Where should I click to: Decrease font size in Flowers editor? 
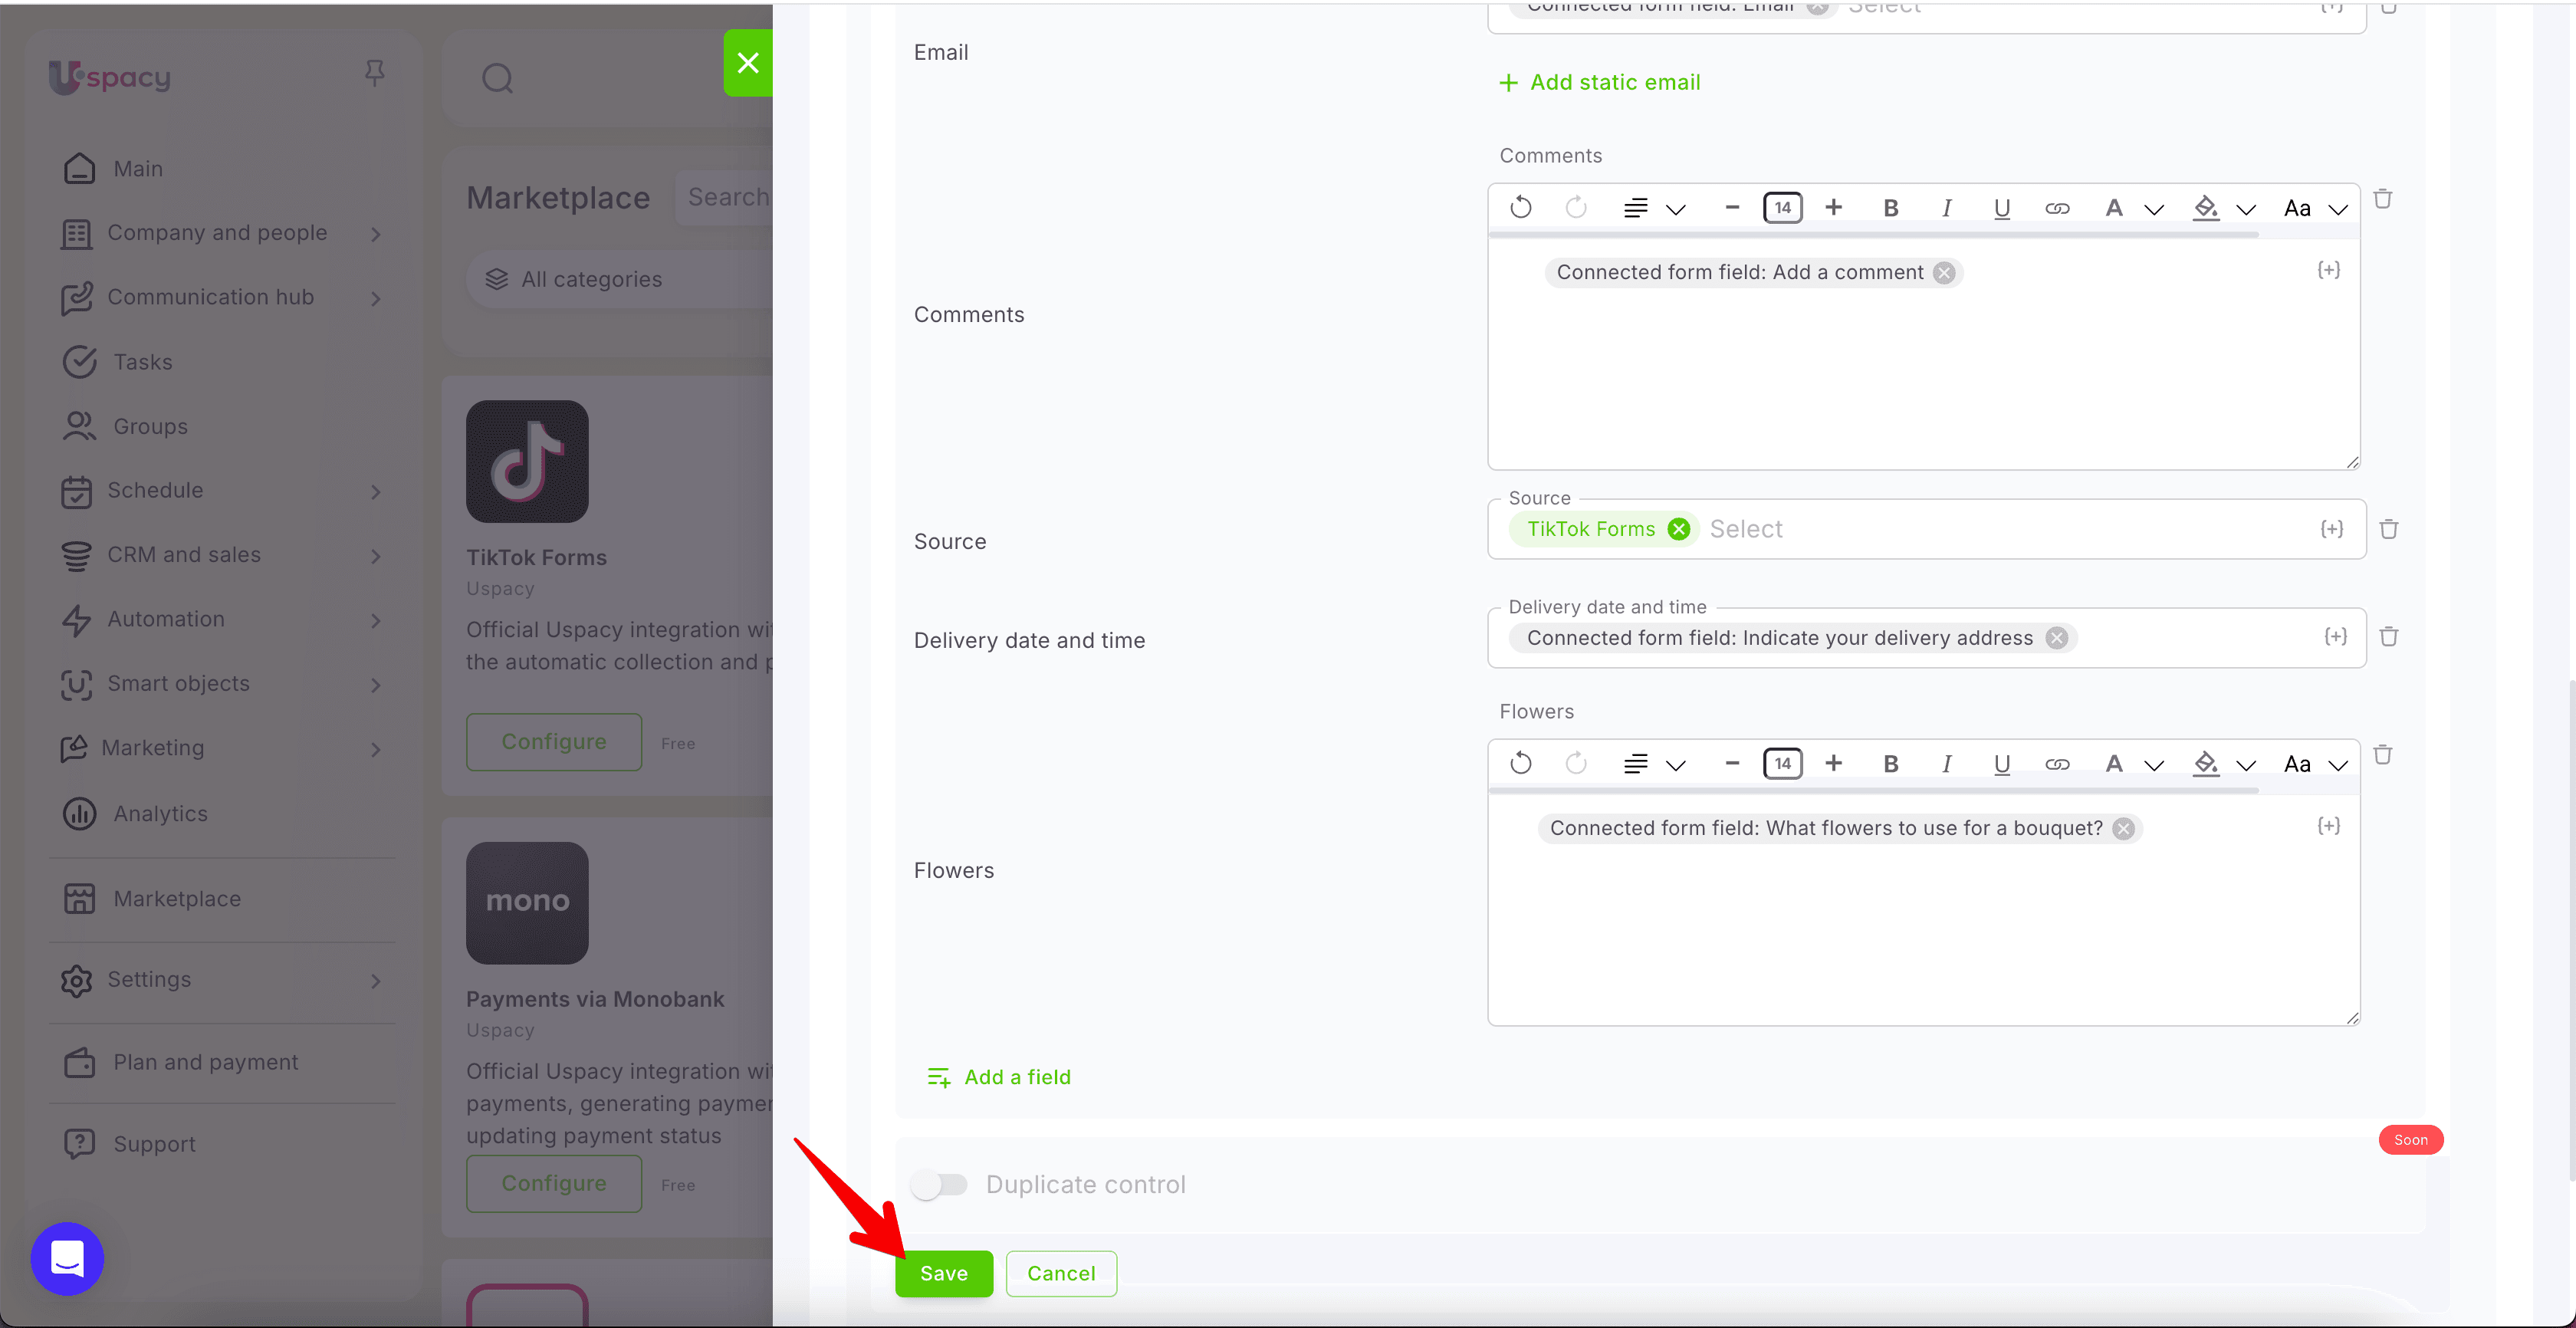(x=1732, y=764)
